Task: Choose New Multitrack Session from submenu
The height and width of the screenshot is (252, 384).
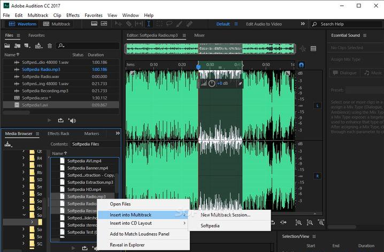Action: tap(225, 215)
